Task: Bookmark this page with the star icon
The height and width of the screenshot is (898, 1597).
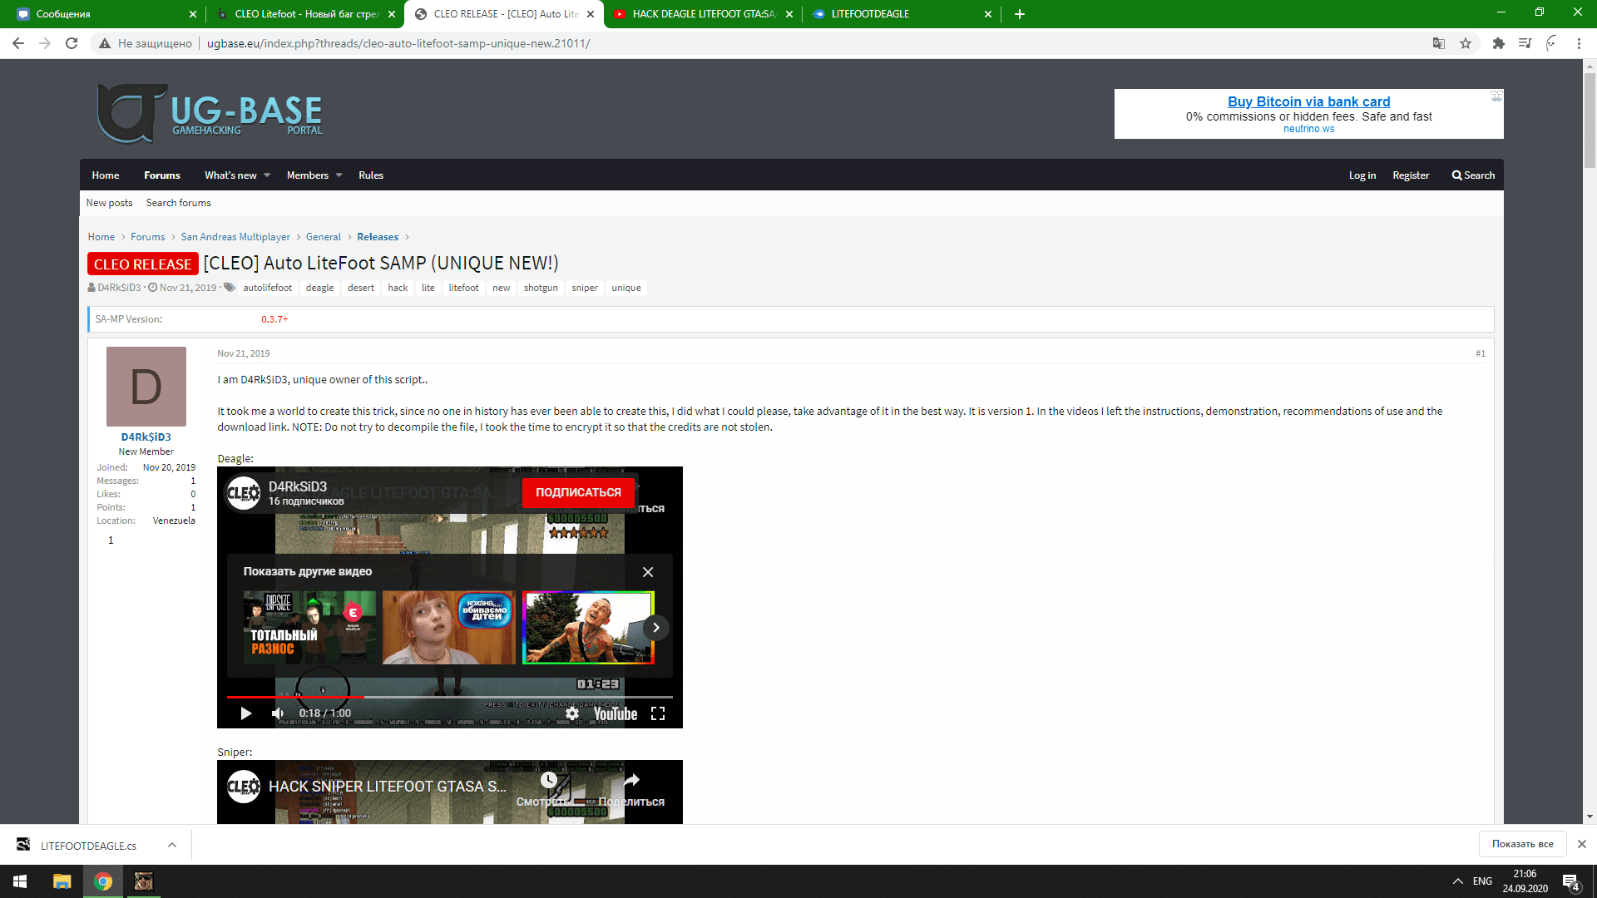Action: click(x=1466, y=43)
